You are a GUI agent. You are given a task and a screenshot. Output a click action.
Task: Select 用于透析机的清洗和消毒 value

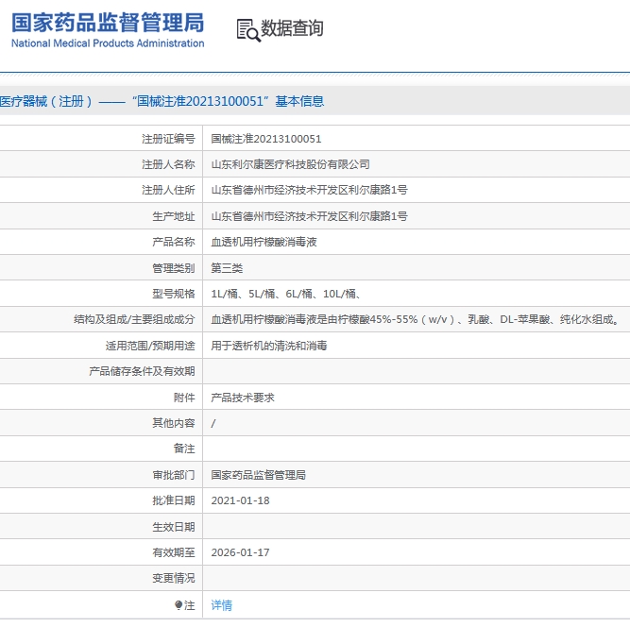click(x=269, y=346)
